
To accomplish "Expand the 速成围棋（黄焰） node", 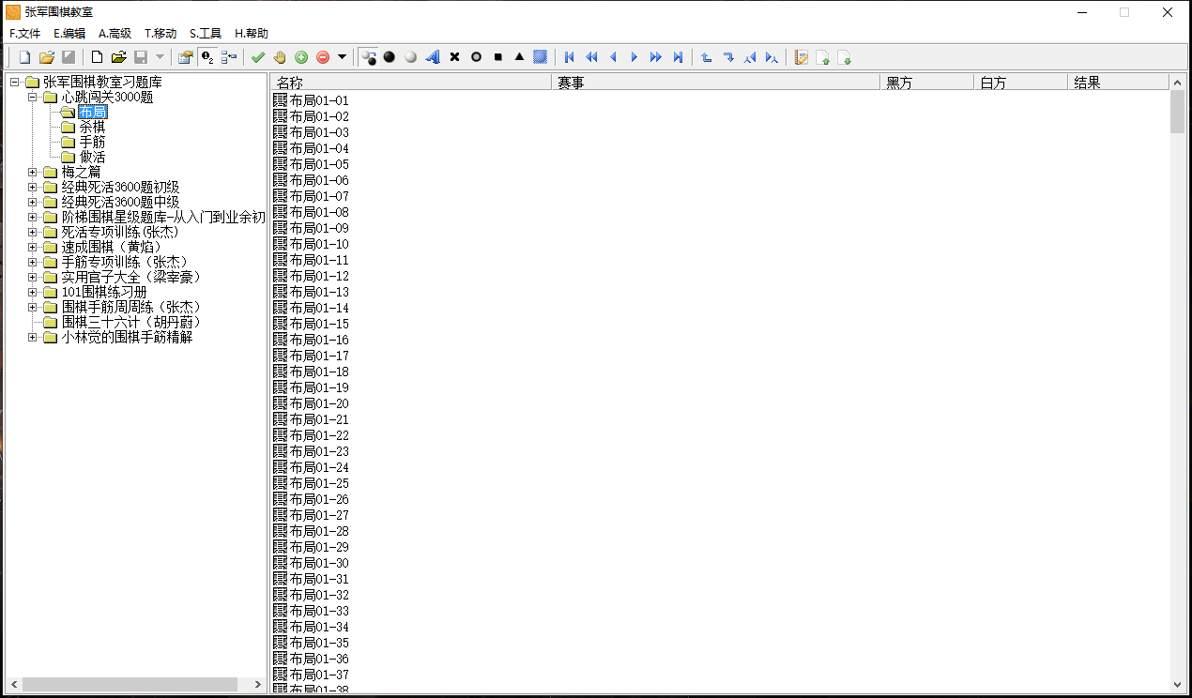I will 33,247.
